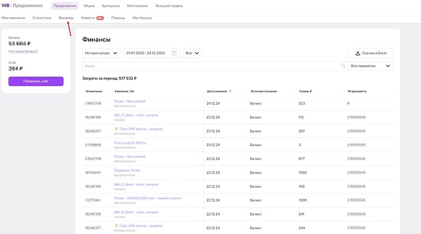Open the campaign link in the 112 row
421x234 pixels.
[x=136, y=115]
